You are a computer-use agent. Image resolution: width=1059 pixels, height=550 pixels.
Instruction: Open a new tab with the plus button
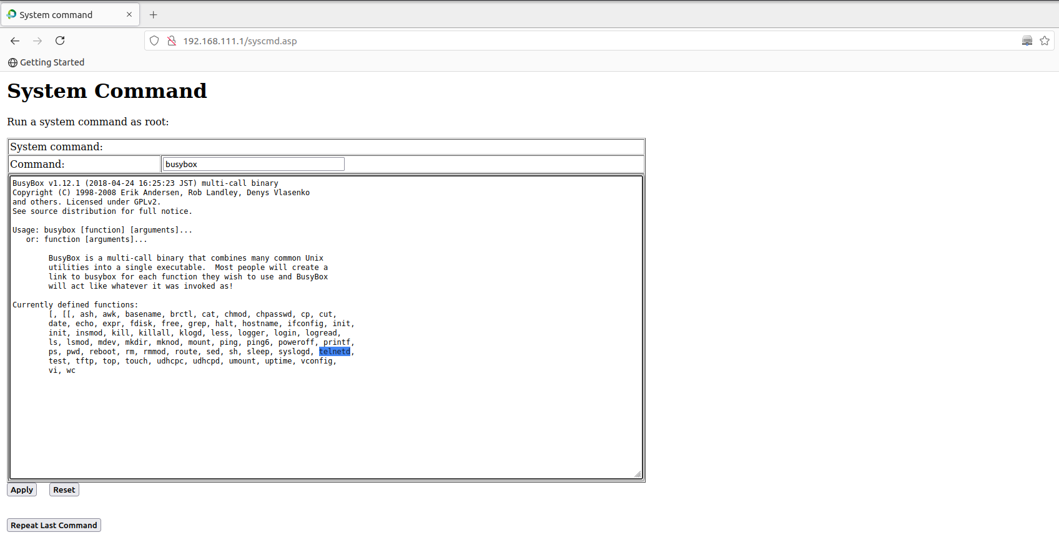(154, 14)
